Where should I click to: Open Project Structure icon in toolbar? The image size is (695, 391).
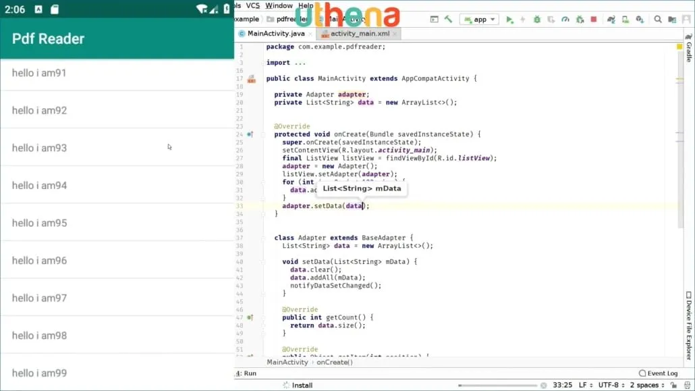pos(672,20)
